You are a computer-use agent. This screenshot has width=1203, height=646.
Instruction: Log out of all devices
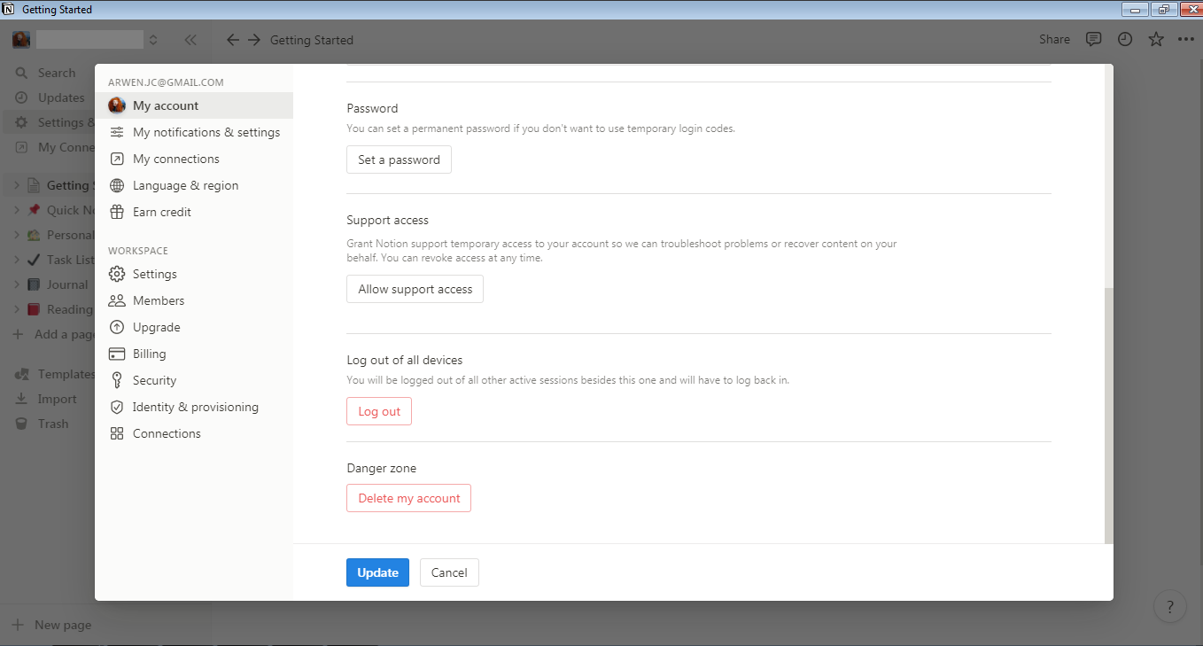[378, 410]
